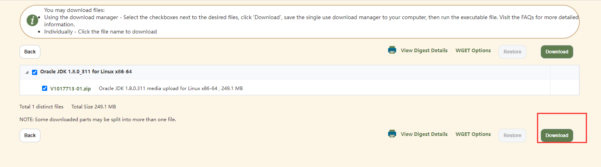Click the green information icon
This screenshot has height=167, width=601.
(32, 20)
